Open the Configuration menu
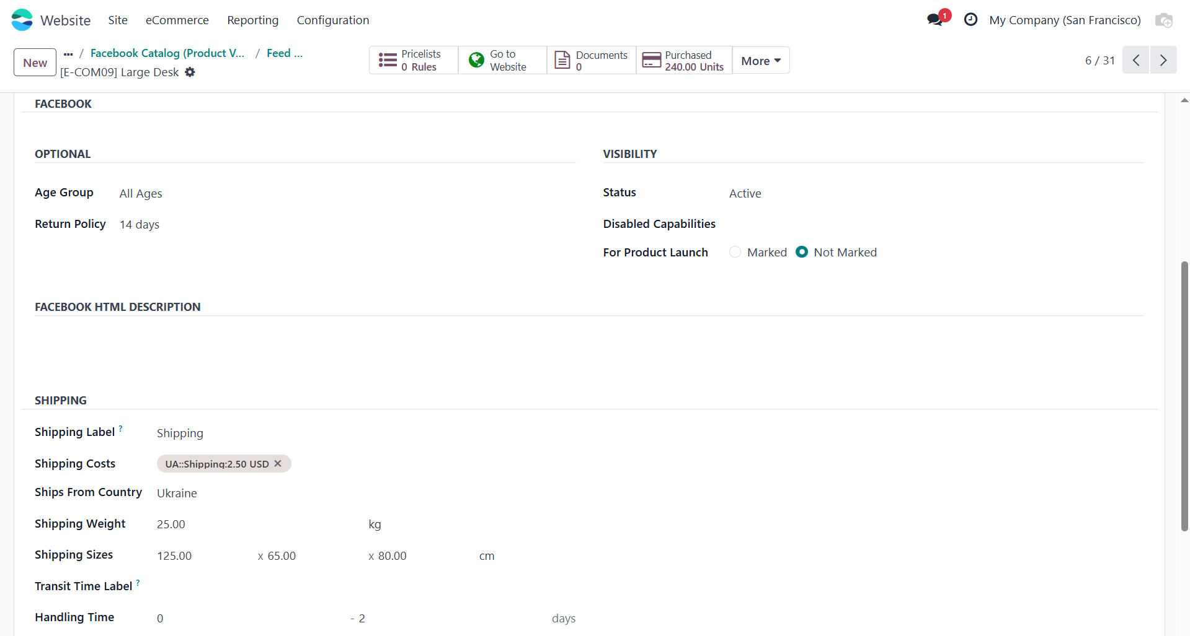1190x636 pixels. (x=333, y=20)
